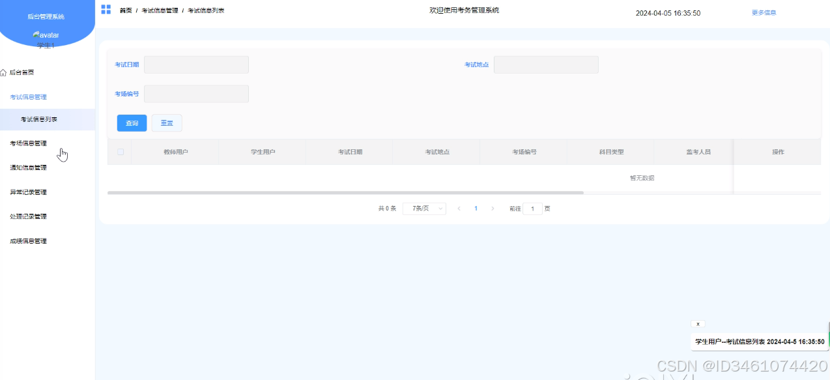Click the 共 0 条 total count text
This screenshot has height=380, width=830.
(x=387, y=209)
